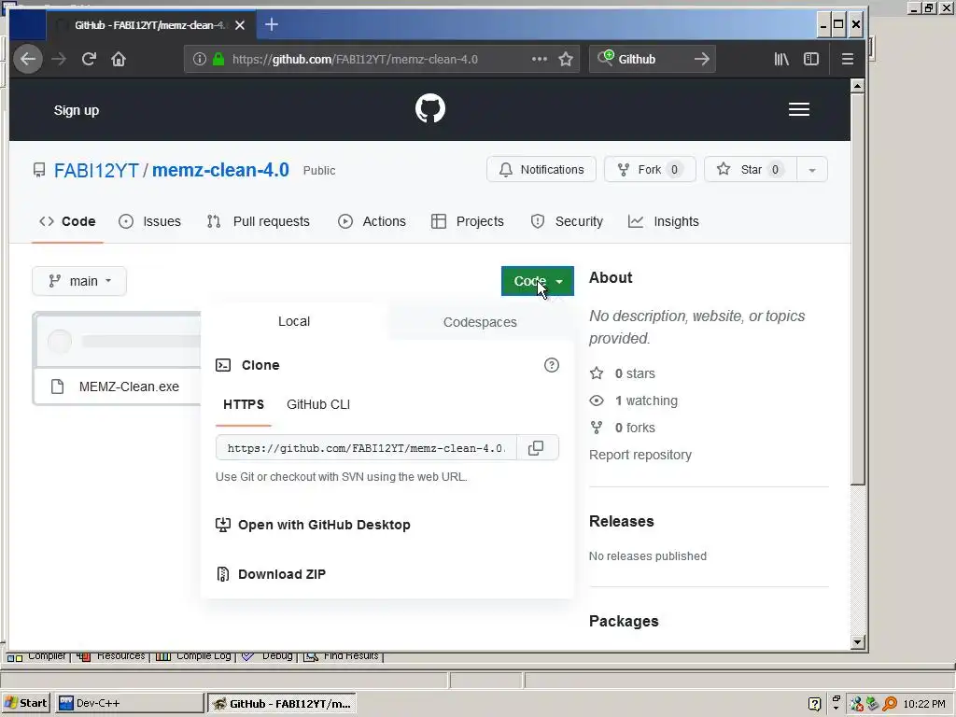This screenshot has width=956, height=717.
Task: Bookmark this page with the star icon
Action: point(566,59)
